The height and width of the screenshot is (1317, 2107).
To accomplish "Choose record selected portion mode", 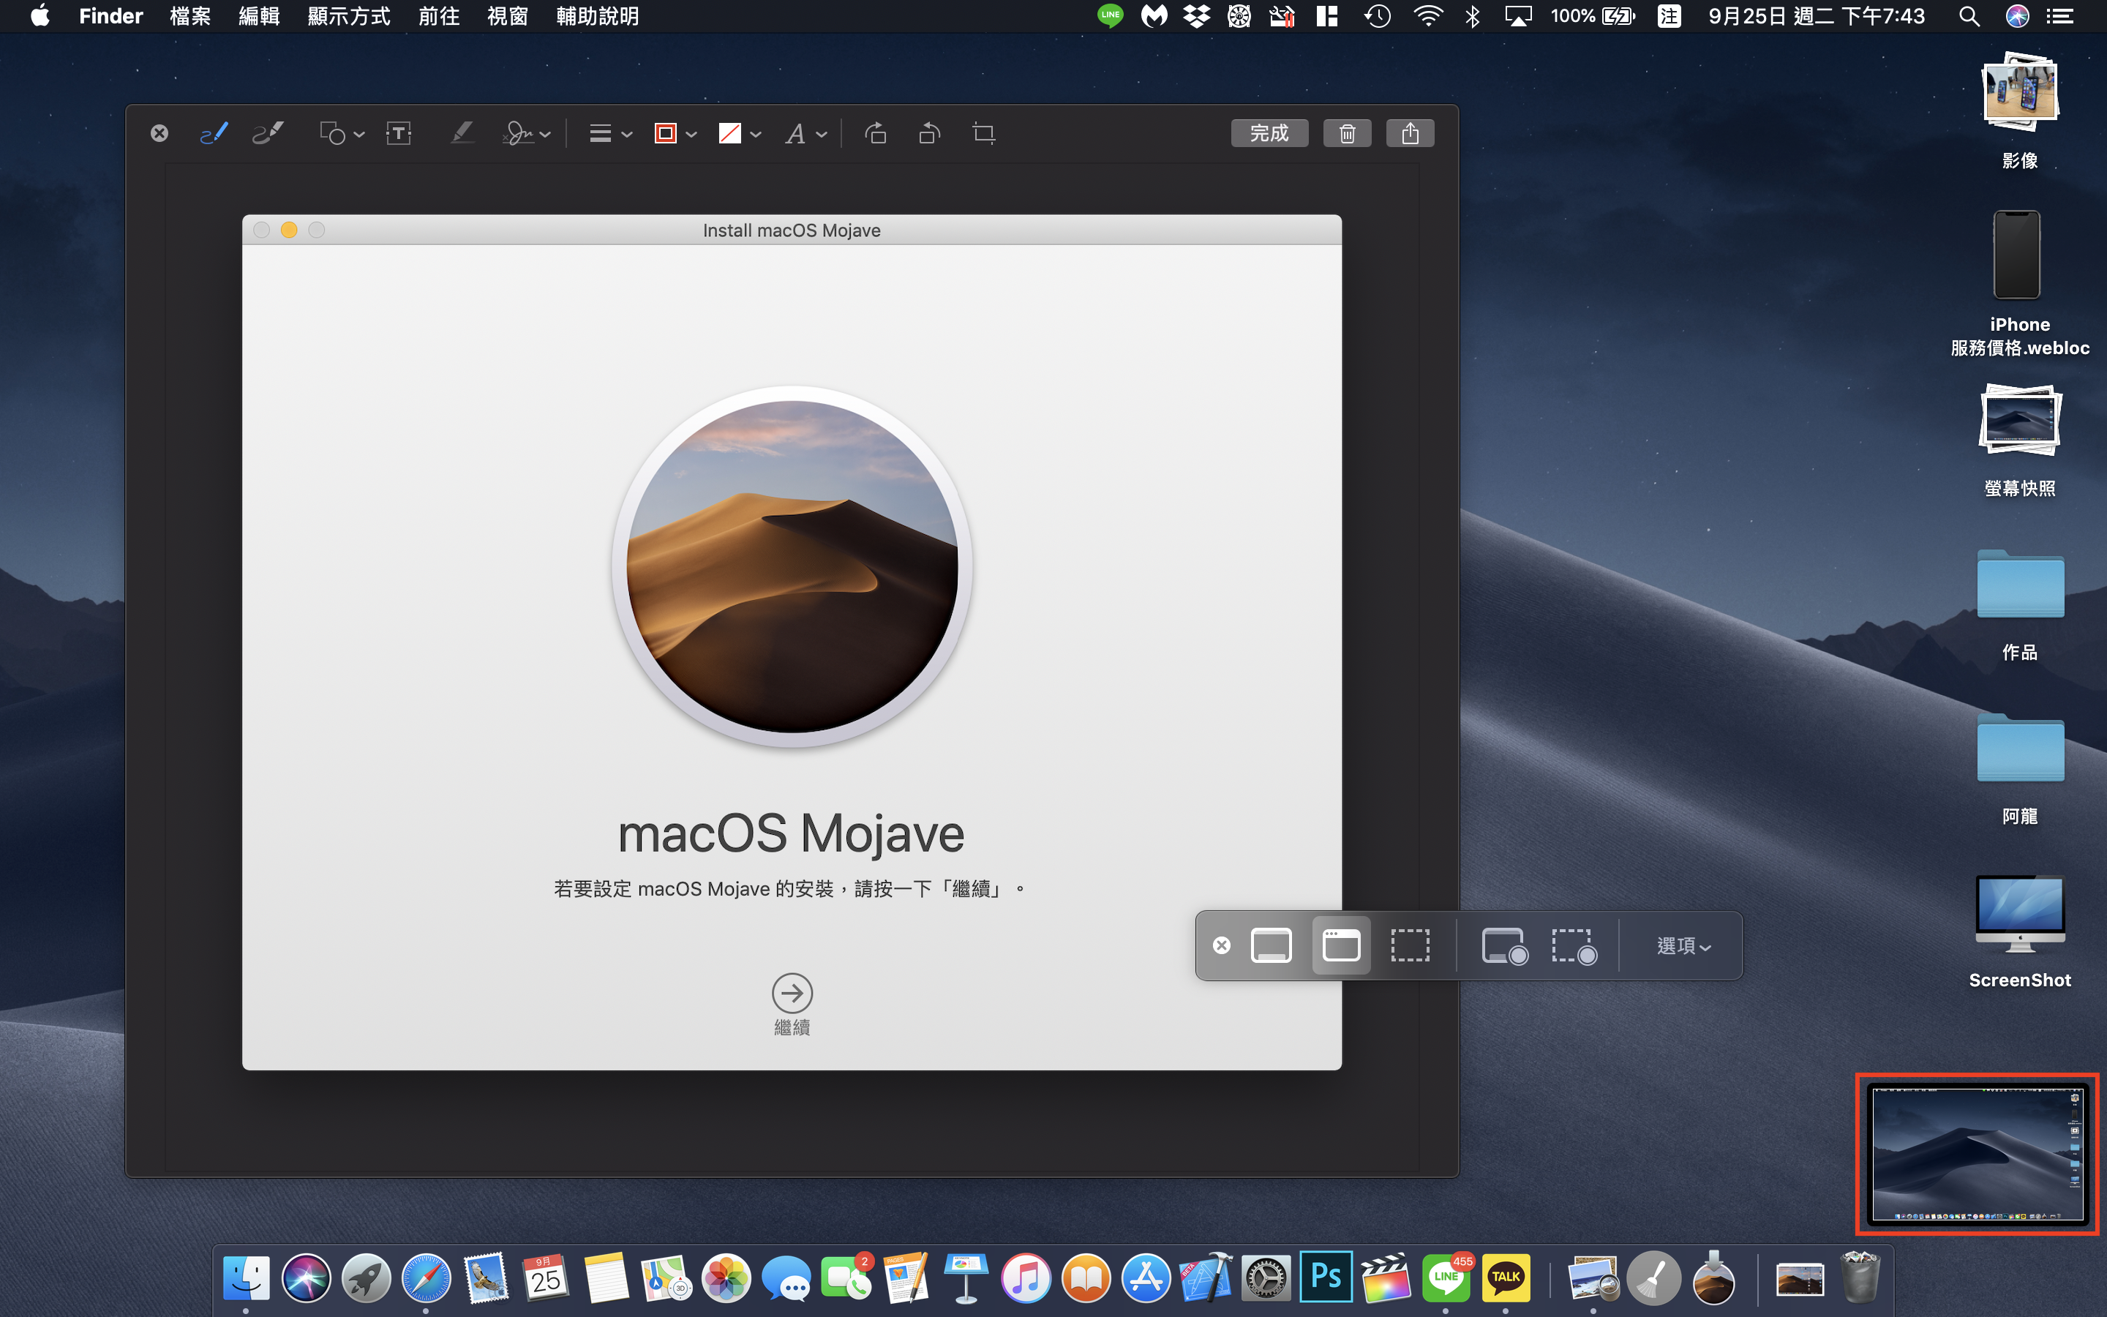I will (x=1573, y=946).
